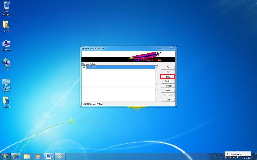Expand the Apache2.2 tray menu arrow

tap(248, 154)
